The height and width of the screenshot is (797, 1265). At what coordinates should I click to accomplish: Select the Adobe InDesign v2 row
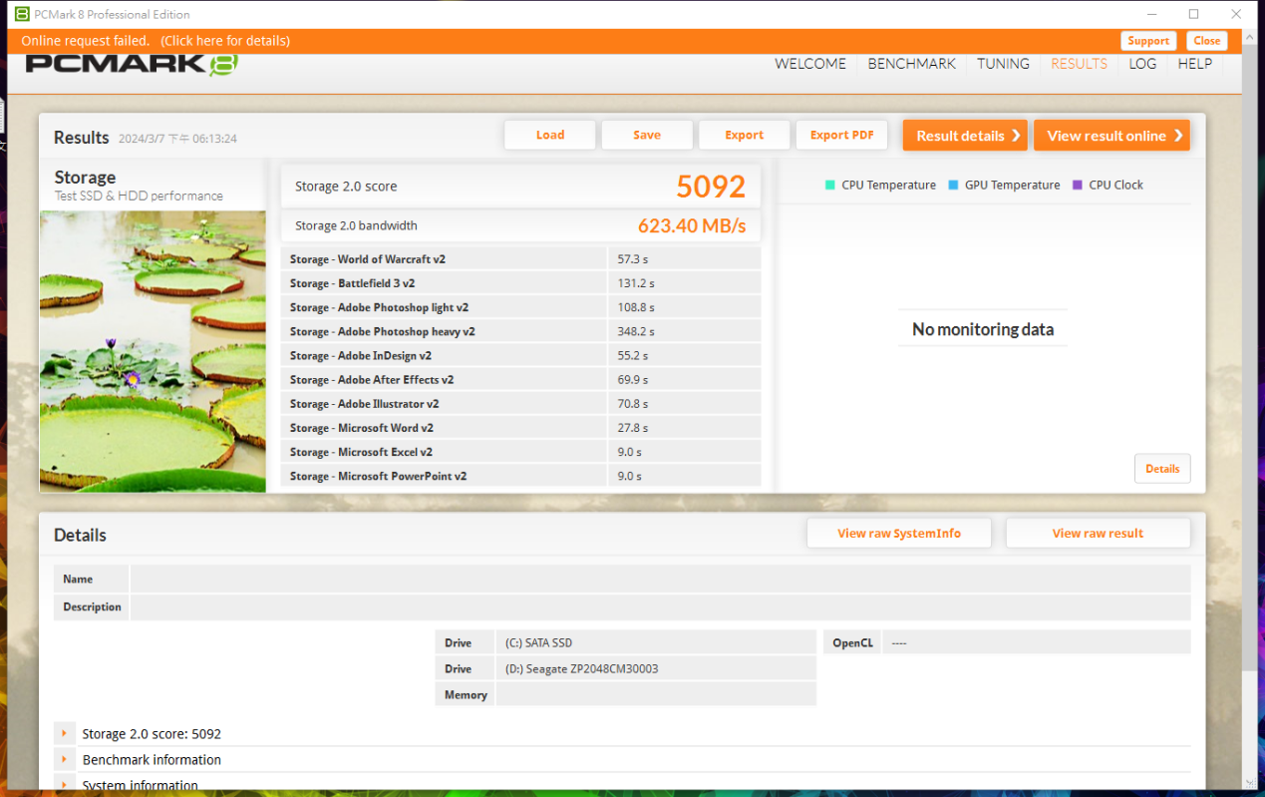520,355
